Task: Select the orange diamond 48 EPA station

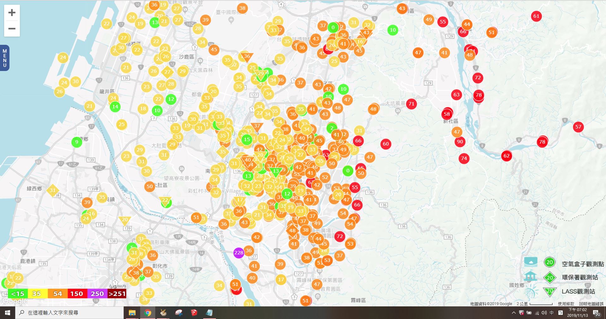Action: coord(293,231)
